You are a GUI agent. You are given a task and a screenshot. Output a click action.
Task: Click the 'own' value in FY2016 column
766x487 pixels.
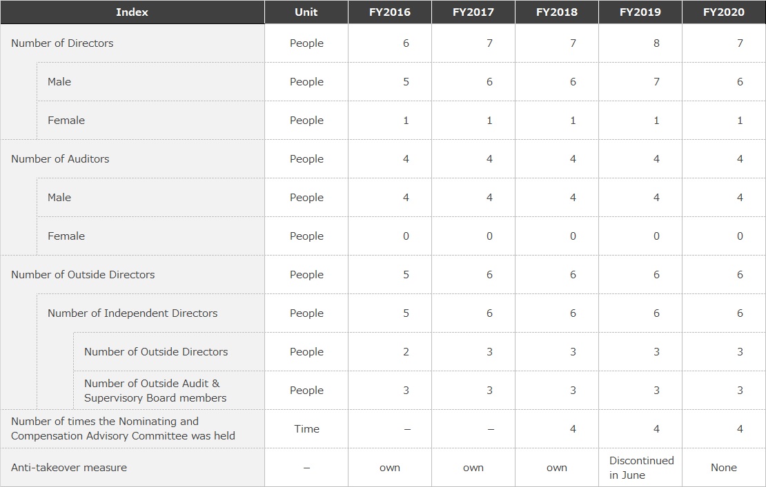pos(390,468)
